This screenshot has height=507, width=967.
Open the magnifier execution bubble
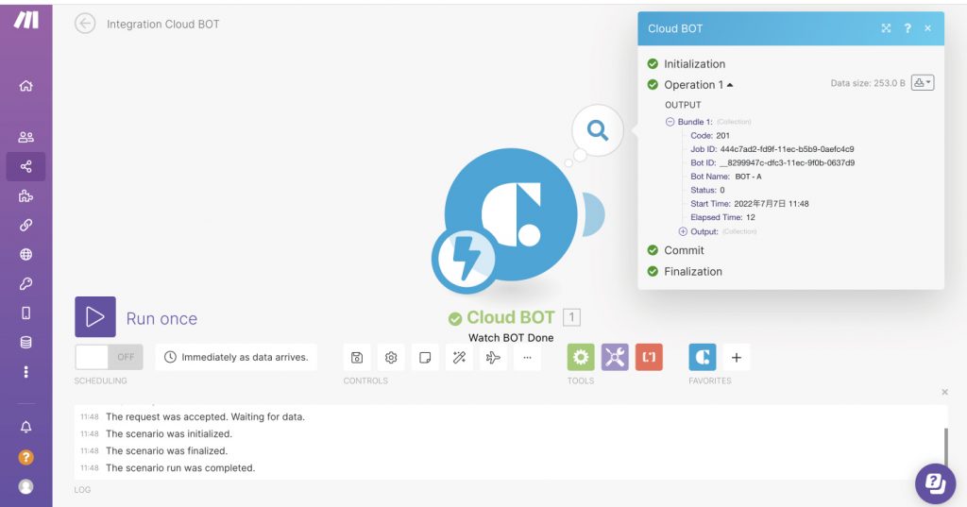(597, 130)
